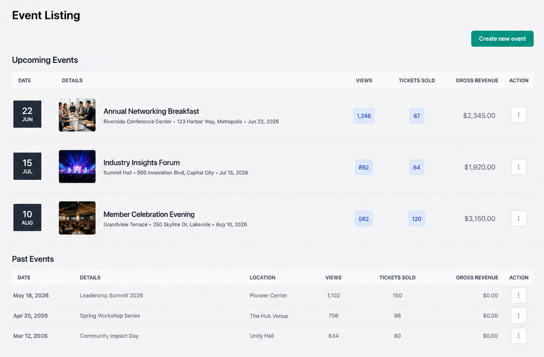Viewport: 544px width, 357px height.
Task: Open actions menu for Member Celebration Evening
Action: (519, 218)
